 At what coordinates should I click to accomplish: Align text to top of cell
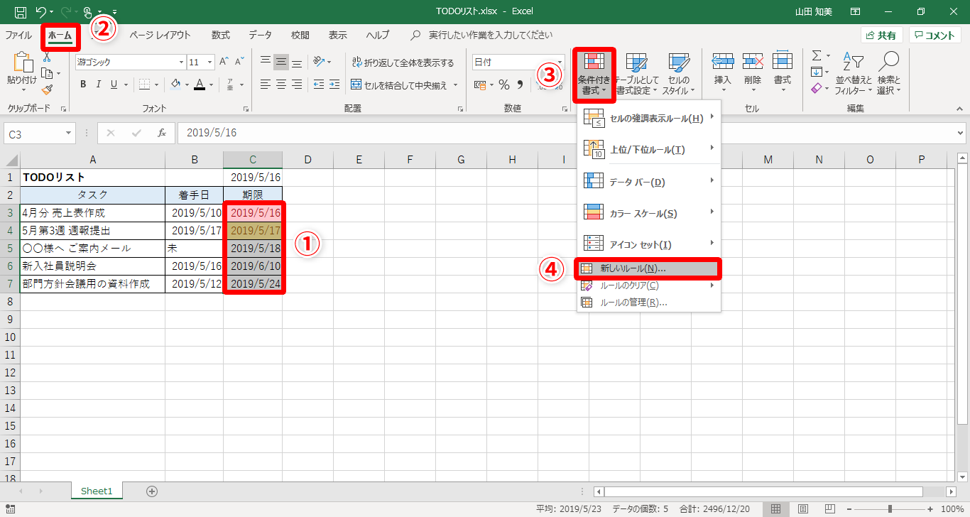point(265,62)
